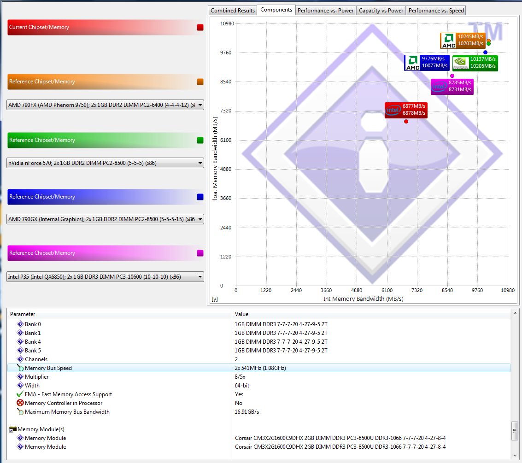This screenshot has width=522, height=463.
Task: Click the Intel logo on red result label
Action: [x=393, y=110]
